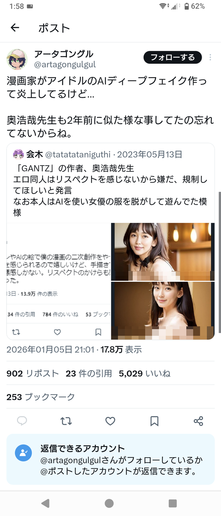Repost using the main repost icon
Image resolution: width=221 pixels, height=516 pixels.
66,421
